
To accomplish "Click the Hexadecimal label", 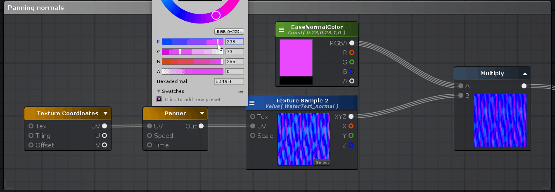I will point(172,81).
